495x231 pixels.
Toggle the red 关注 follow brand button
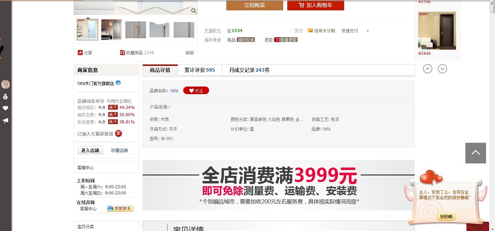pos(196,91)
